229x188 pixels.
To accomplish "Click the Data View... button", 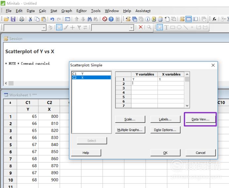I will click(x=201, y=119).
